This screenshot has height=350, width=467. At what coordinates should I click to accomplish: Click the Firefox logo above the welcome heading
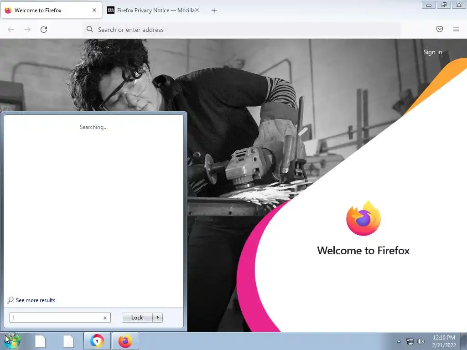coord(363,218)
